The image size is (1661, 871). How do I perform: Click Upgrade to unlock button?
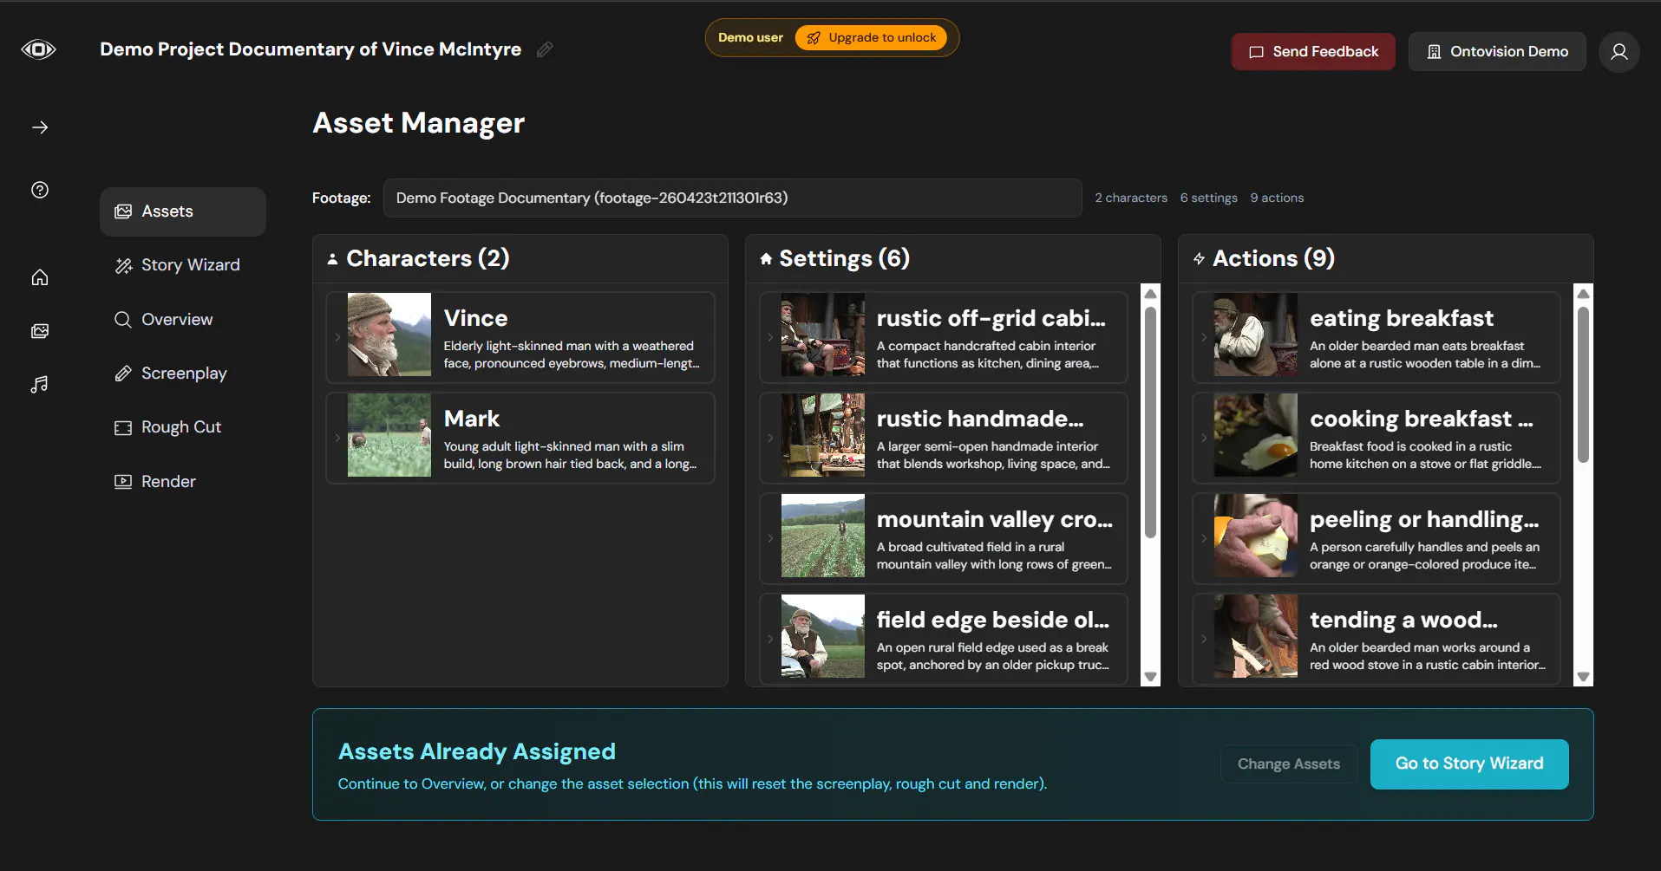click(x=871, y=38)
